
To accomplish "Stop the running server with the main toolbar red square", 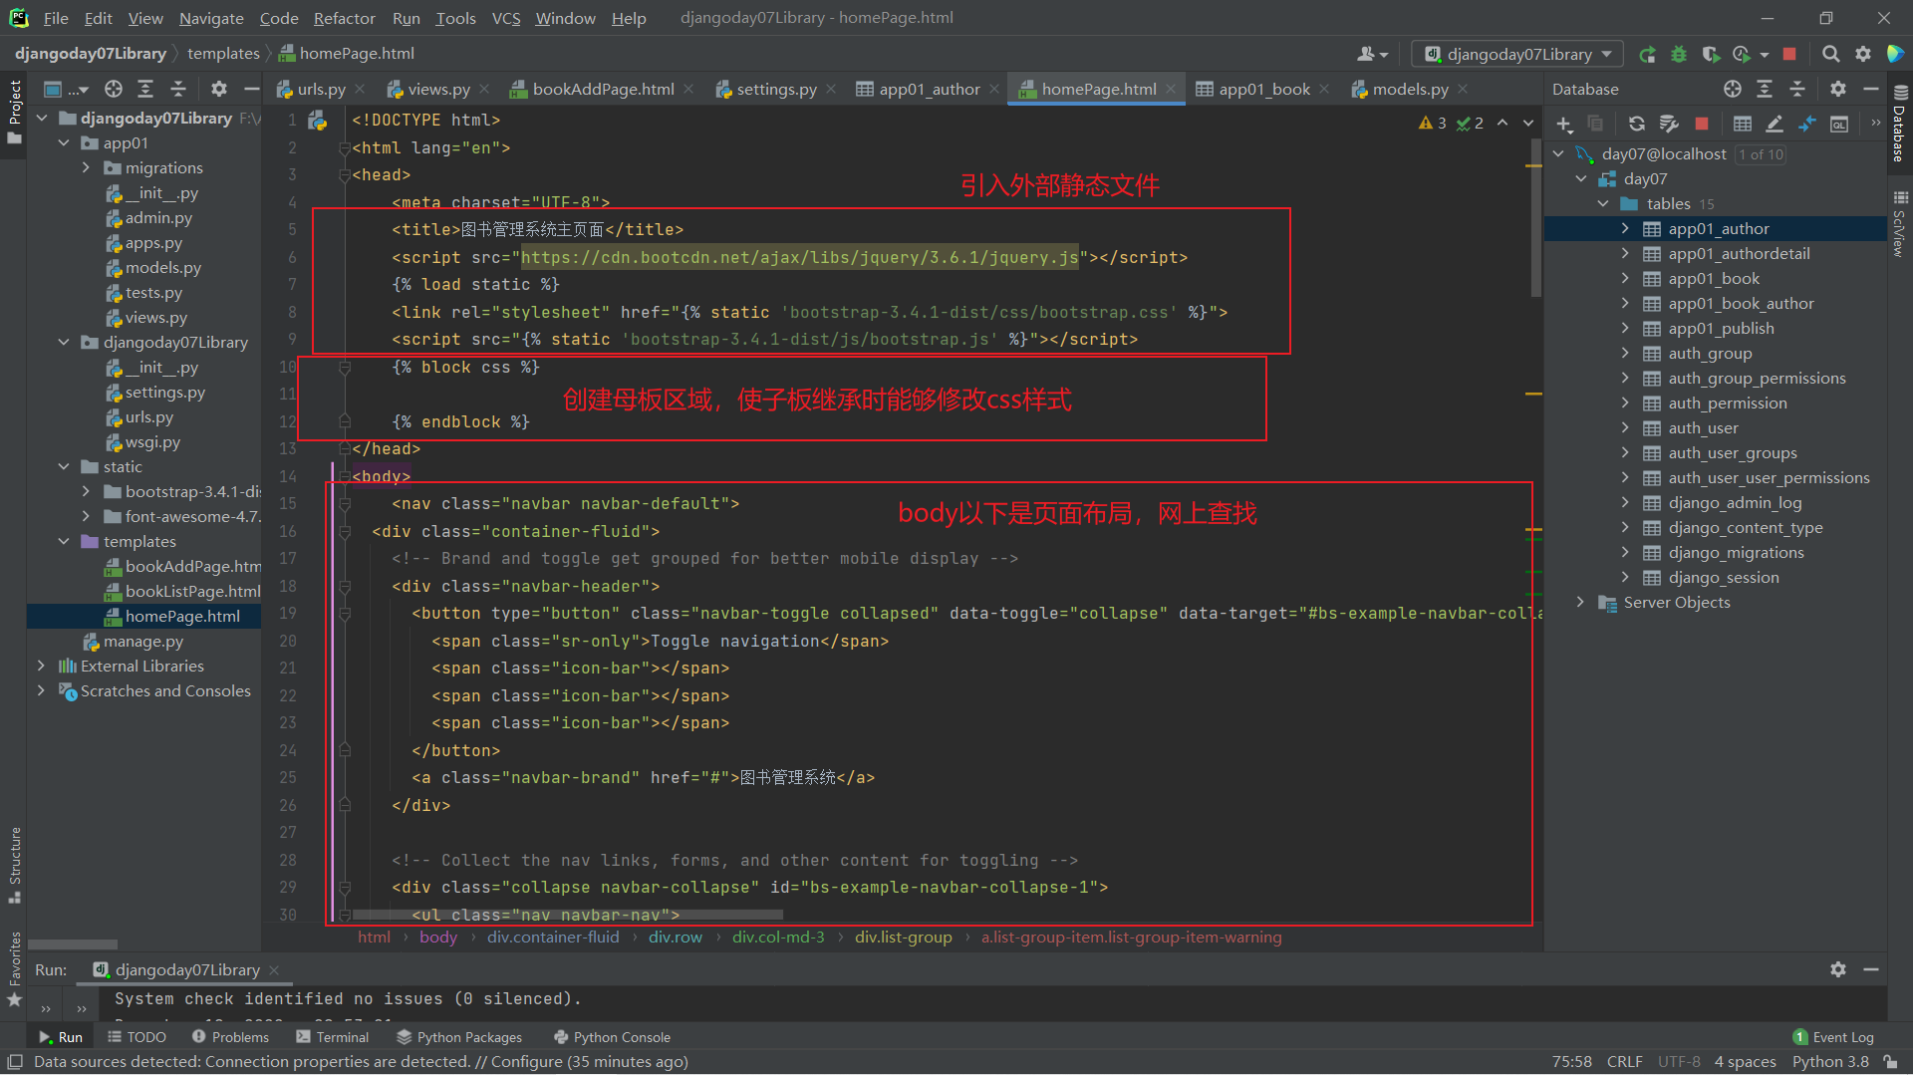I will point(1789,55).
